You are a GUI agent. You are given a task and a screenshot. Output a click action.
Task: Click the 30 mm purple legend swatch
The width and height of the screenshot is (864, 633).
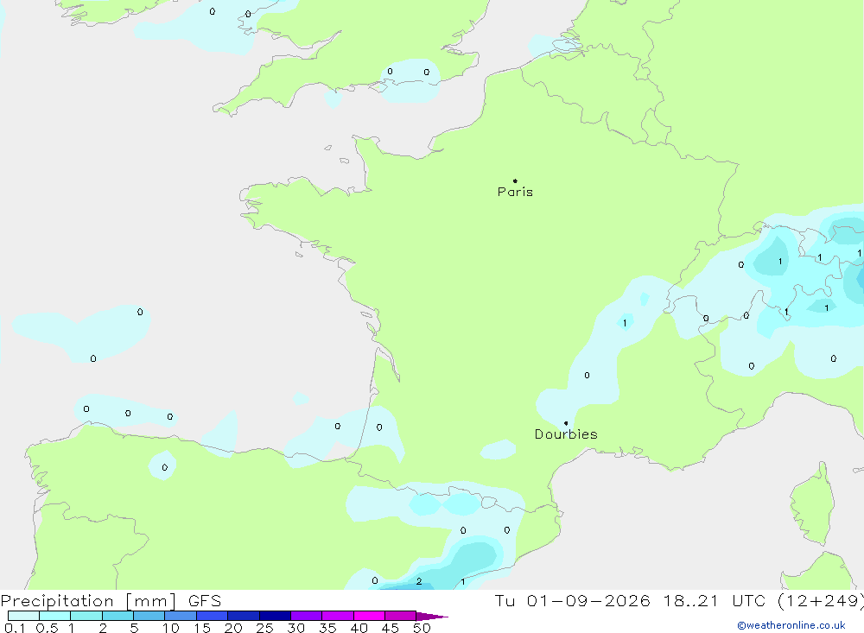[x=306, y=616]
